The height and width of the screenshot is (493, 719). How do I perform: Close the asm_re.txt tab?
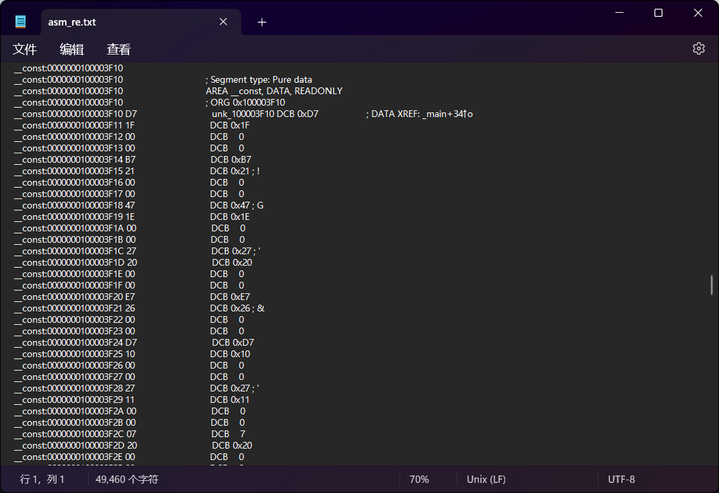(x=223, y=22)
